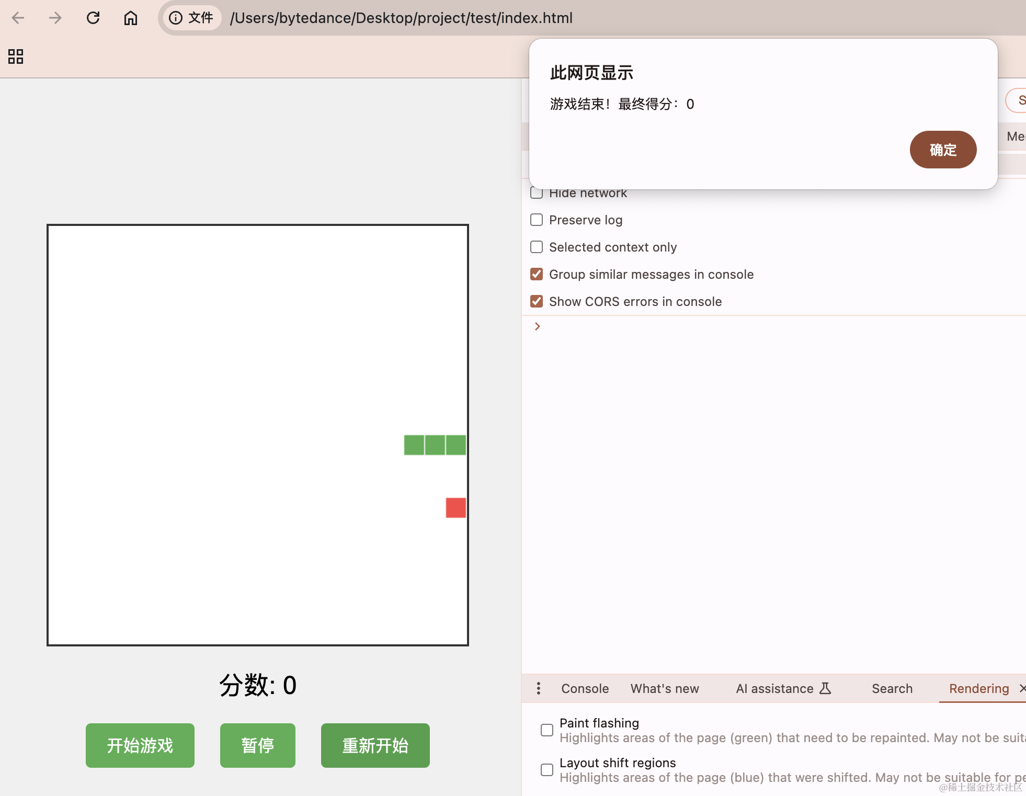The height and width of the screenshot is (796, 1026).
Task: Enable Layout shift regions checkbox
Action: 547,770
